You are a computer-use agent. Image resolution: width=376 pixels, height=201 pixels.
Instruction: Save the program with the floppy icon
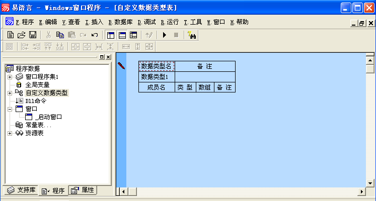click(x=32, y=35)
